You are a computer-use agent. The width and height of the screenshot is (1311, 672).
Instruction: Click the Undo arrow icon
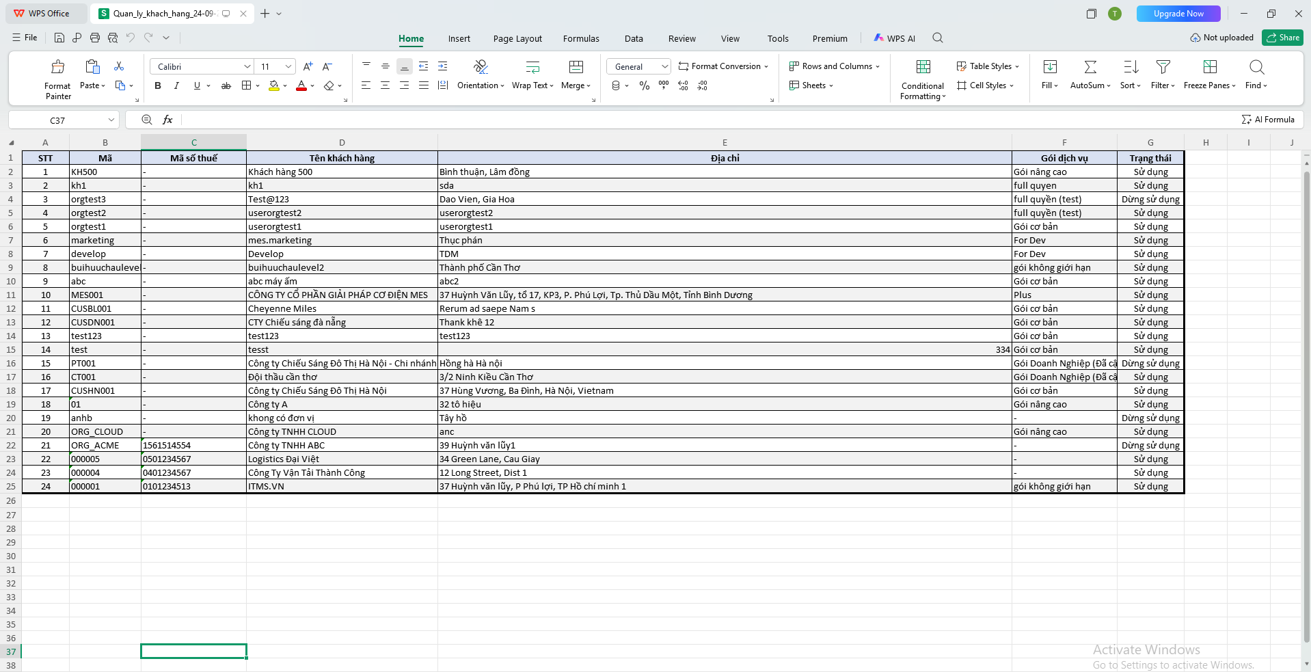131,38
